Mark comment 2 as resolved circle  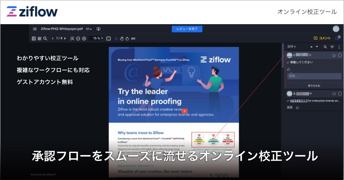click(339, 94)
